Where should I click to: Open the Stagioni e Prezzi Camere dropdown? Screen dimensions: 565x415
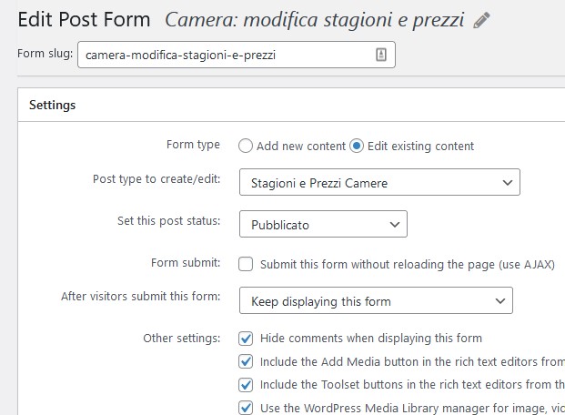click(379, 182)
